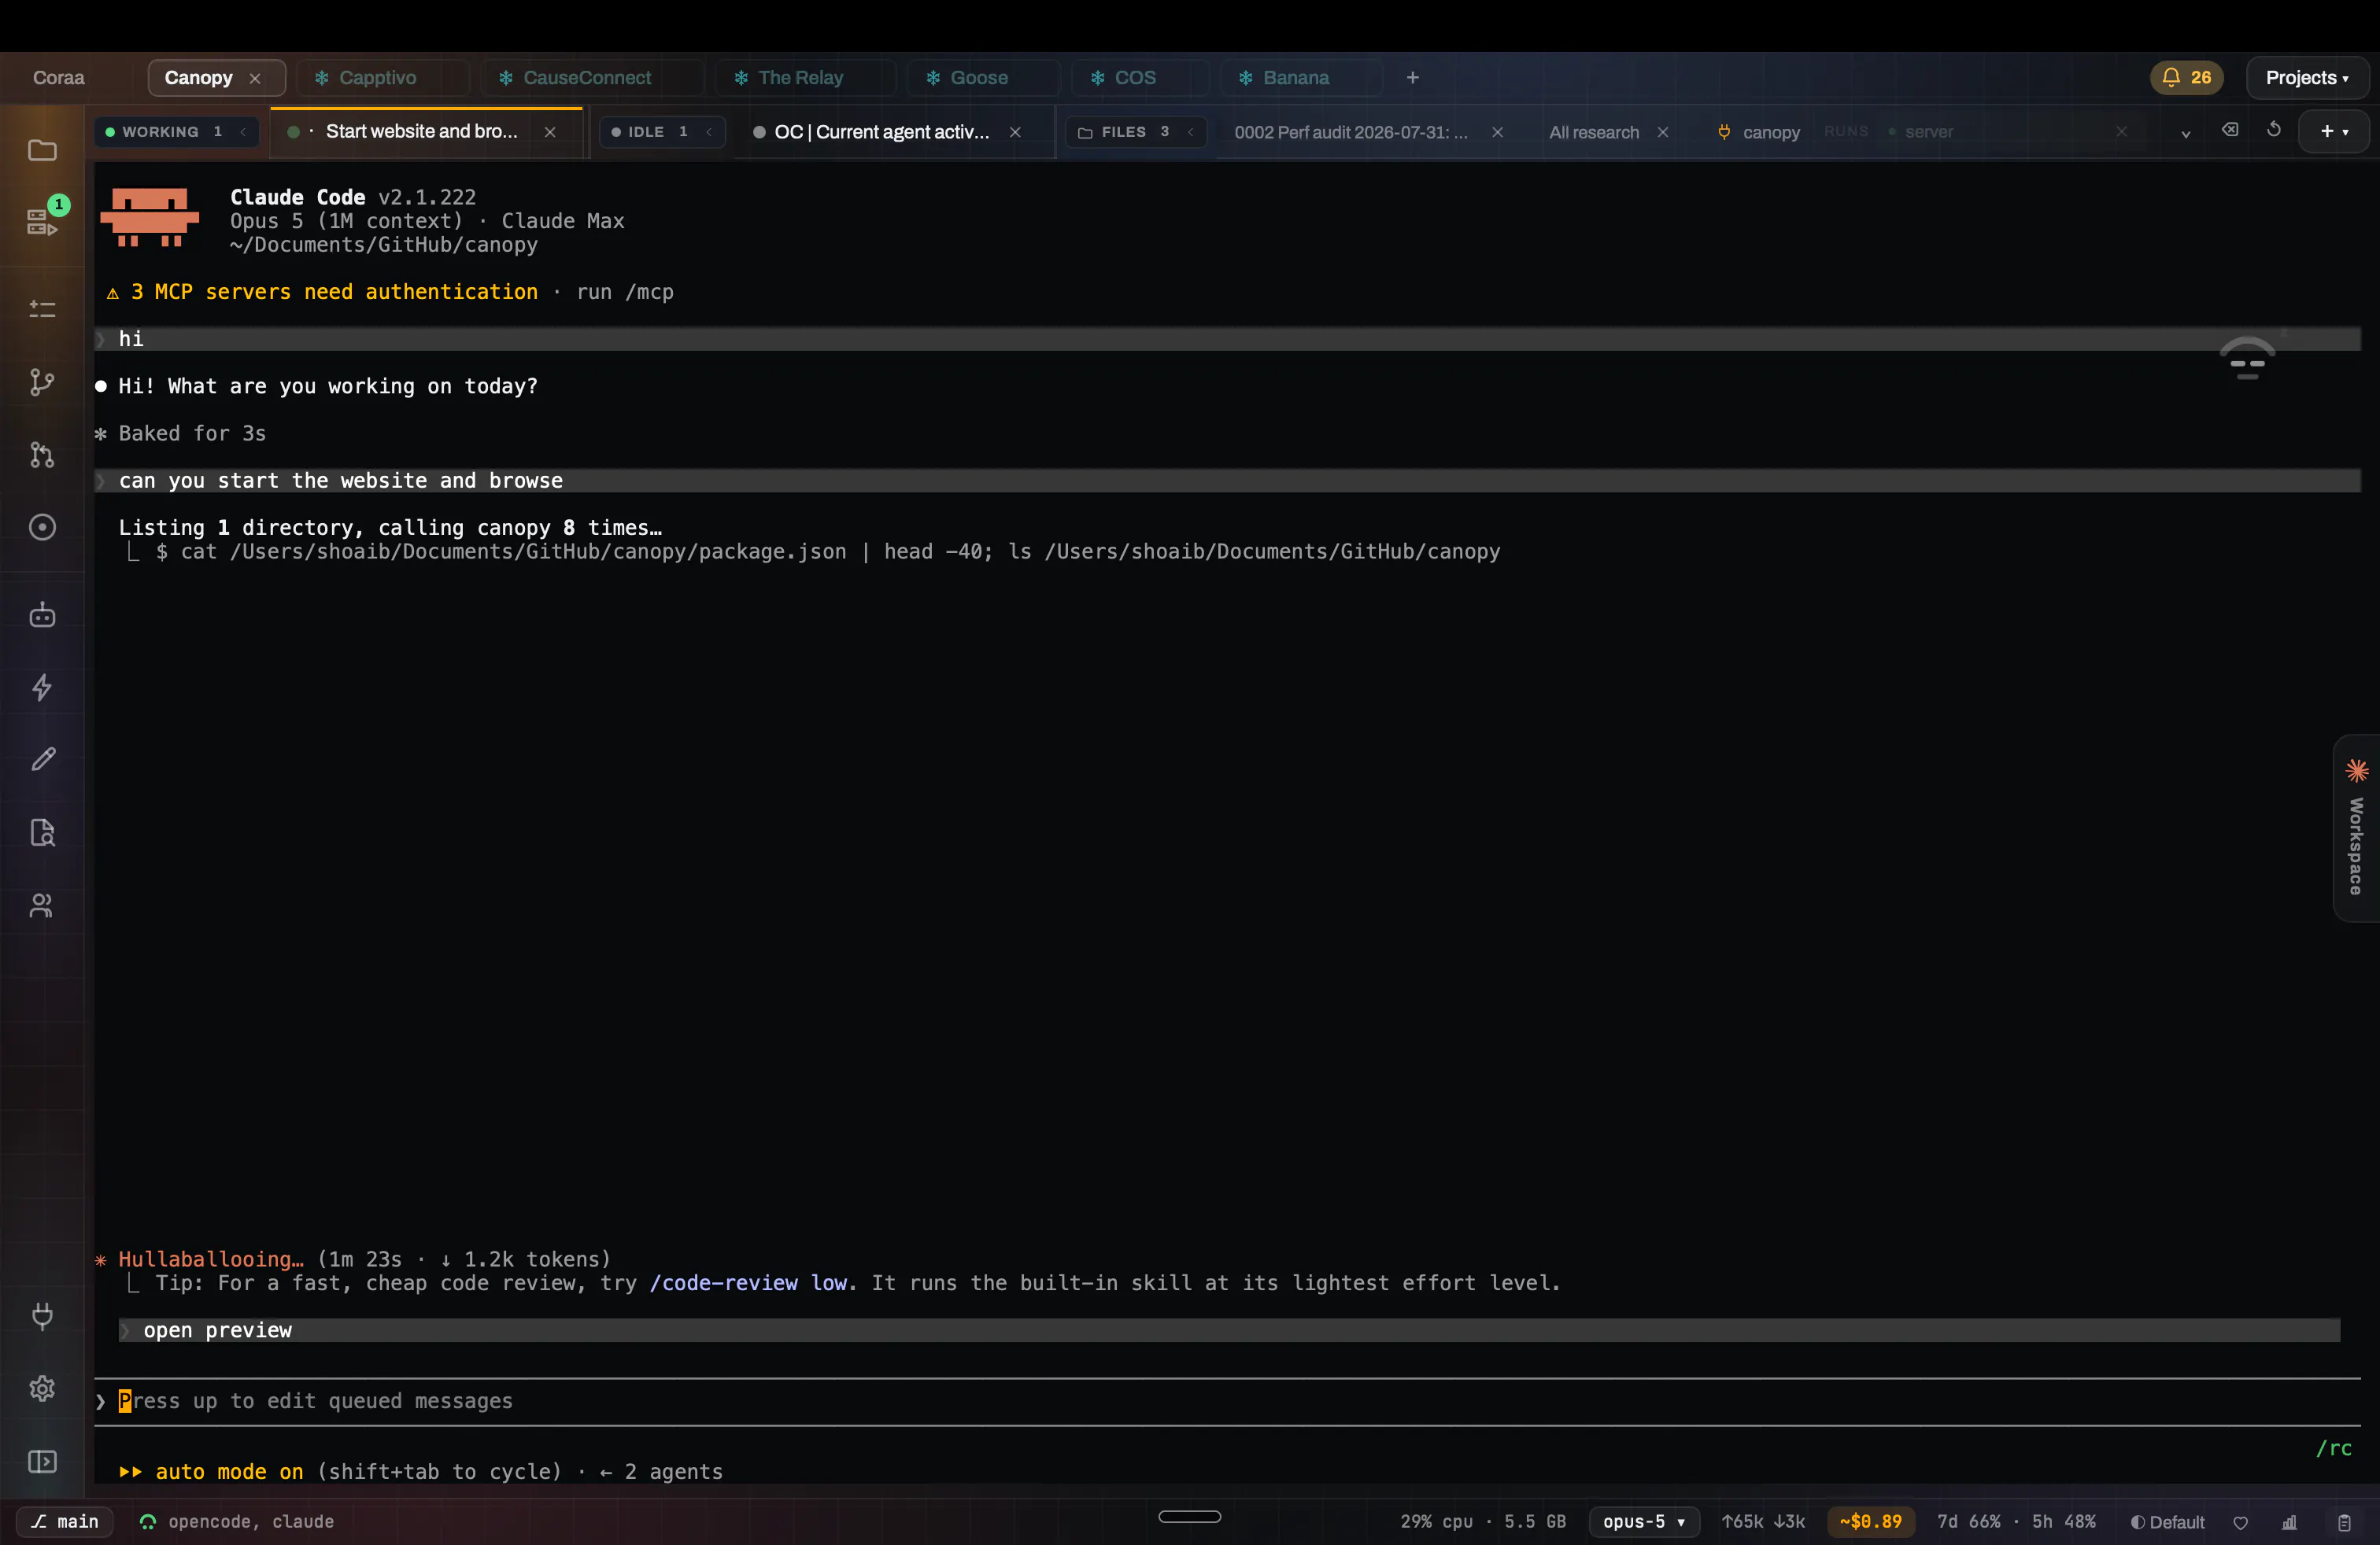Screen dimensions: 2380x1545
Task: Click the refresh icon in the tab bar
Action: click(2274, 130)
